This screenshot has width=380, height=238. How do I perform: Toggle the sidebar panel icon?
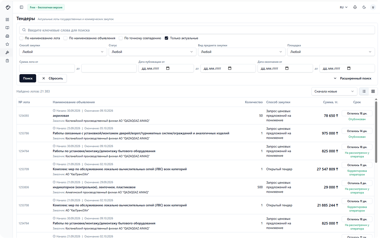tap(22, 7)
